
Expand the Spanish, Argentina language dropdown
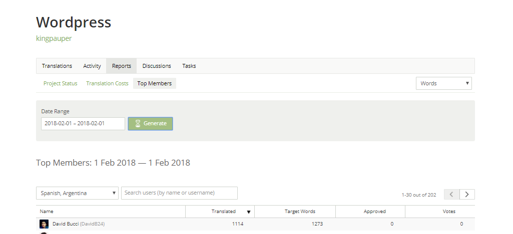tap(77, 193)
